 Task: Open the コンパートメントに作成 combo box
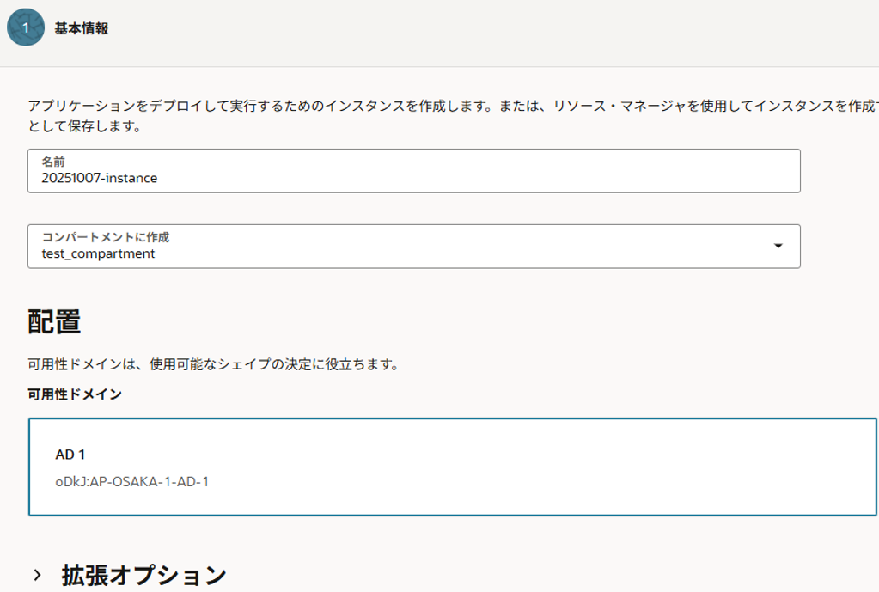click(412, 247)
